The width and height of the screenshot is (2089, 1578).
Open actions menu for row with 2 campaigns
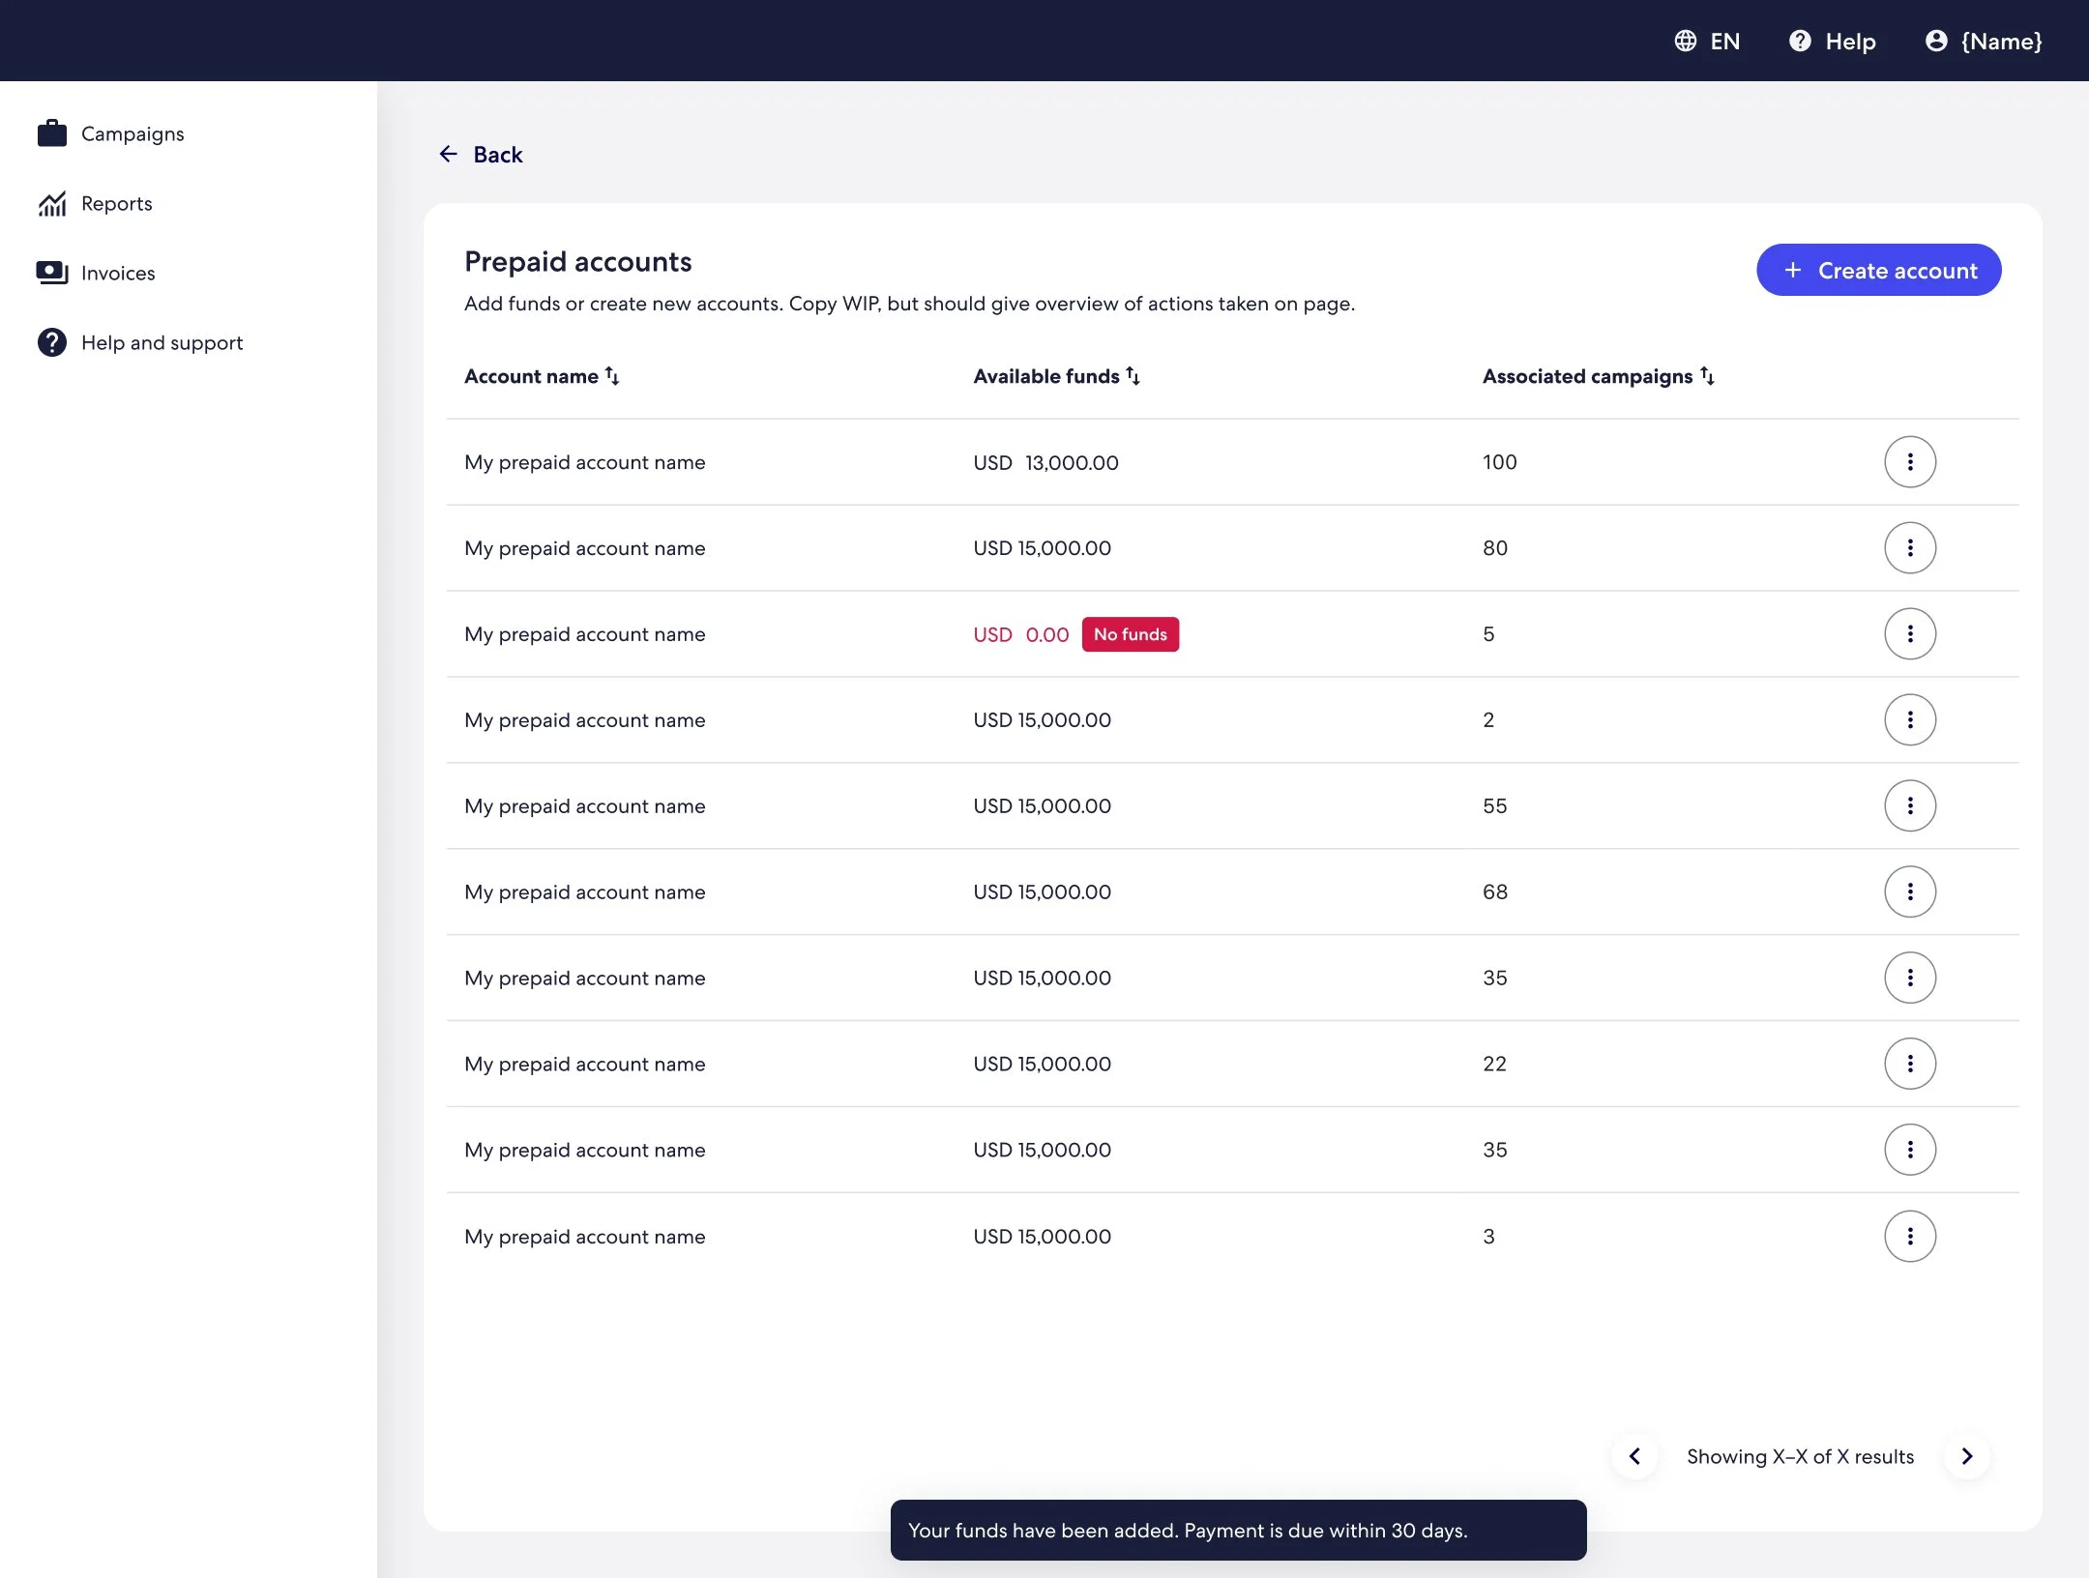pyautogui.click(x=1910, y=719)
